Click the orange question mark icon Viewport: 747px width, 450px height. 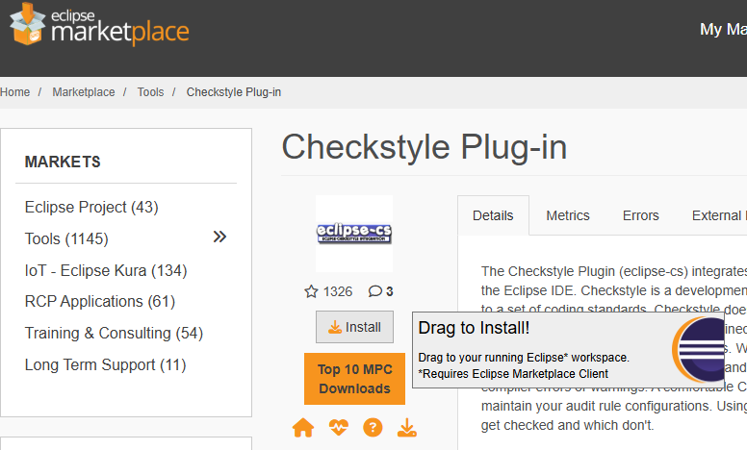373,427
